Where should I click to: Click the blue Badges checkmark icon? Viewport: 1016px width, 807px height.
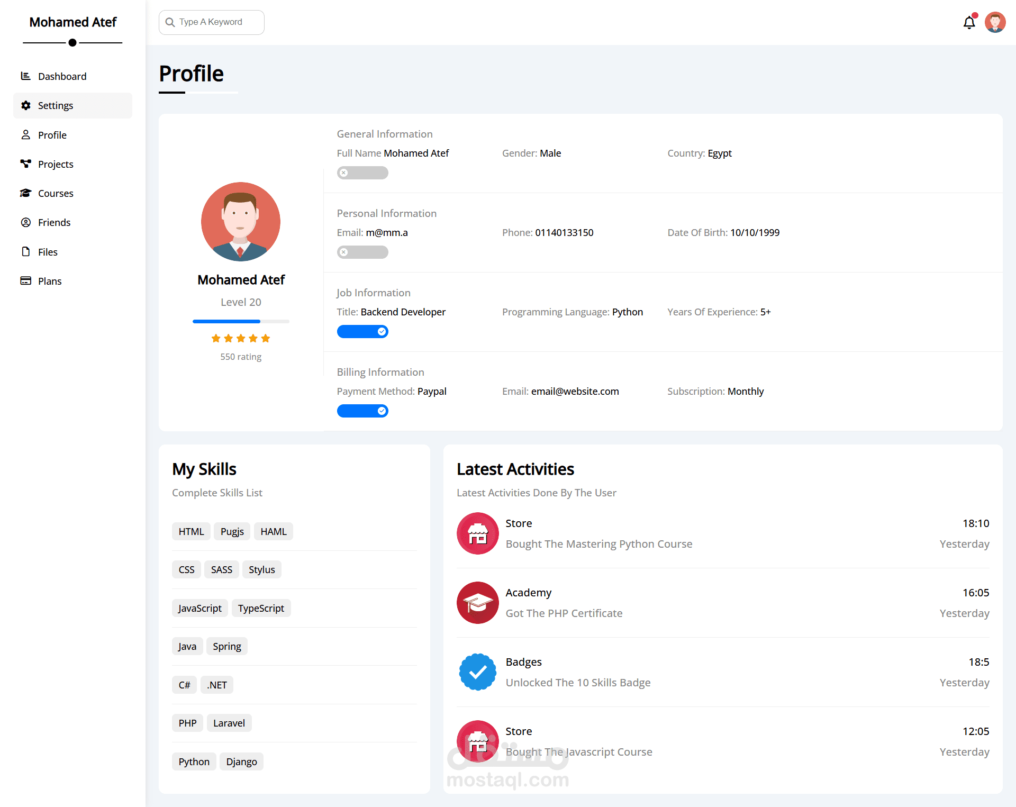(x=477, y=672)
